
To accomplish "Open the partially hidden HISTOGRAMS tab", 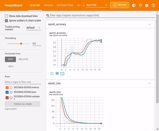I will click(x=79, y=5).
